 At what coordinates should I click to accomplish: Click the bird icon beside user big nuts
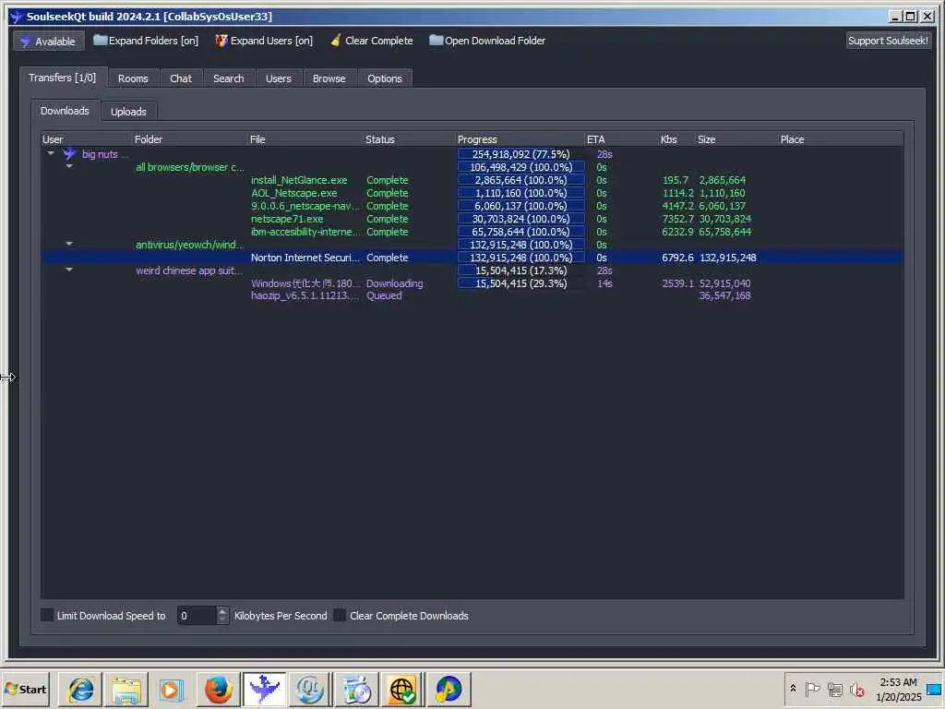[70, 154]
